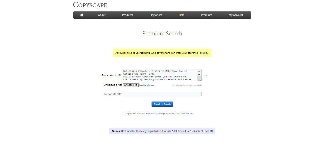332x154 pixels.
Task: Click the 'No results' bold text
Action: point(118,131)
